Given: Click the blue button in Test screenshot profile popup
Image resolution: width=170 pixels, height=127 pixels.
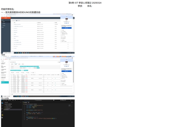Looking at the screenshot, I should tap(66, 71).
